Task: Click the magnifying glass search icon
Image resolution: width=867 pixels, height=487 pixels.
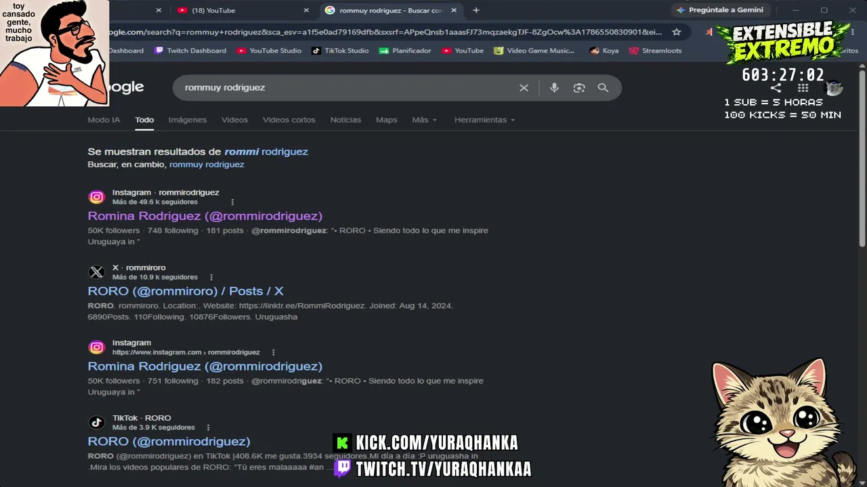Action: [603, 88]
